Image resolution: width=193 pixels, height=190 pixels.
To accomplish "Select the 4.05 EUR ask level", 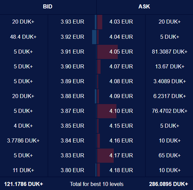I will pyautogui.click(x=121, y=52).
